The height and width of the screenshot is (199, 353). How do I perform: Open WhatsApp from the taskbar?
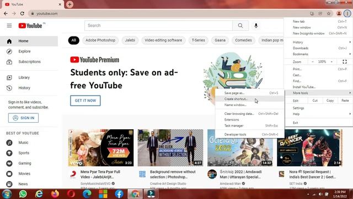[23, 194]
